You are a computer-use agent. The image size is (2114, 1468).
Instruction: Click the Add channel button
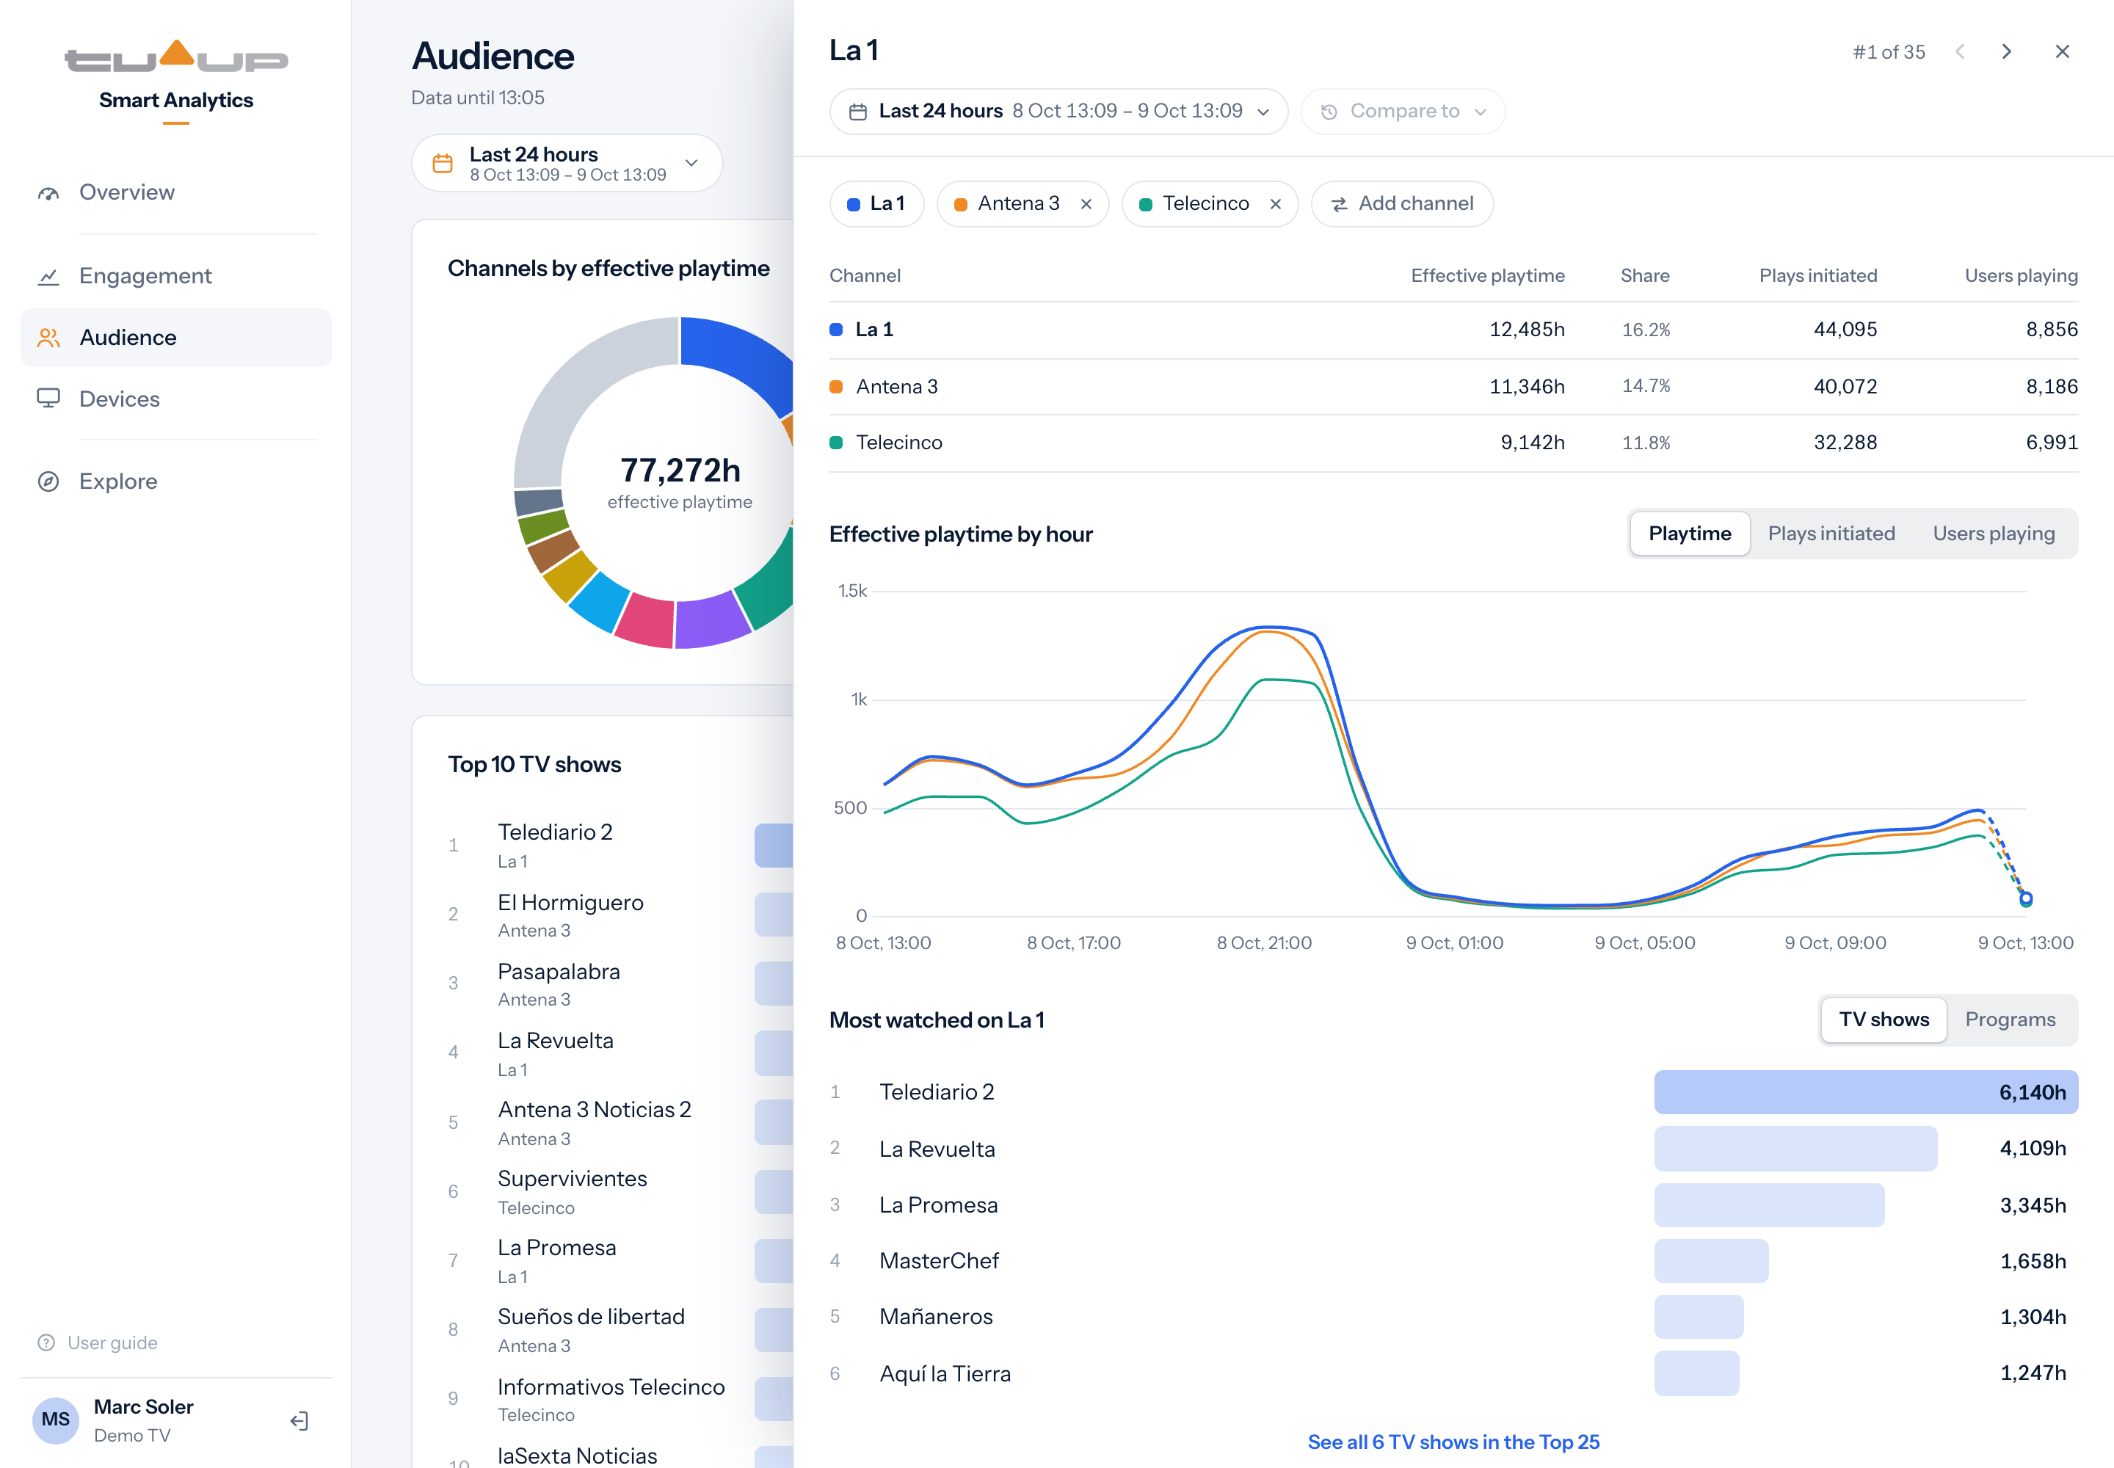[x=1402, y=204]
